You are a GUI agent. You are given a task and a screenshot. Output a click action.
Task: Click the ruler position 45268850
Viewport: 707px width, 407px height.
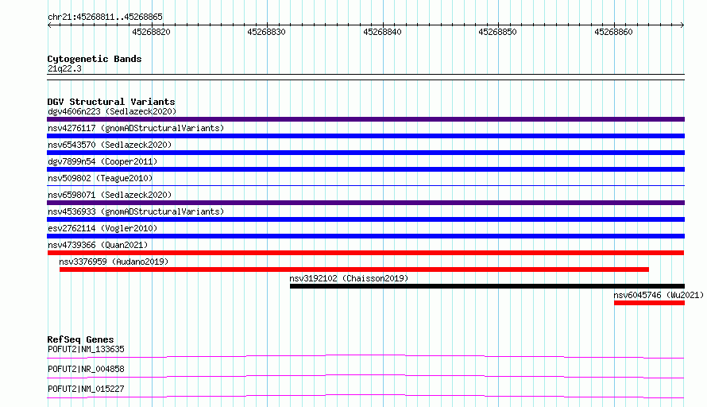point(498,32)
